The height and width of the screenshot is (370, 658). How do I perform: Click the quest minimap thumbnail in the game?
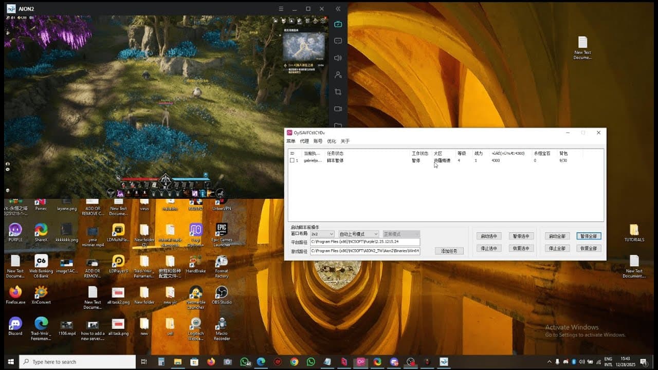pos(304,47)
